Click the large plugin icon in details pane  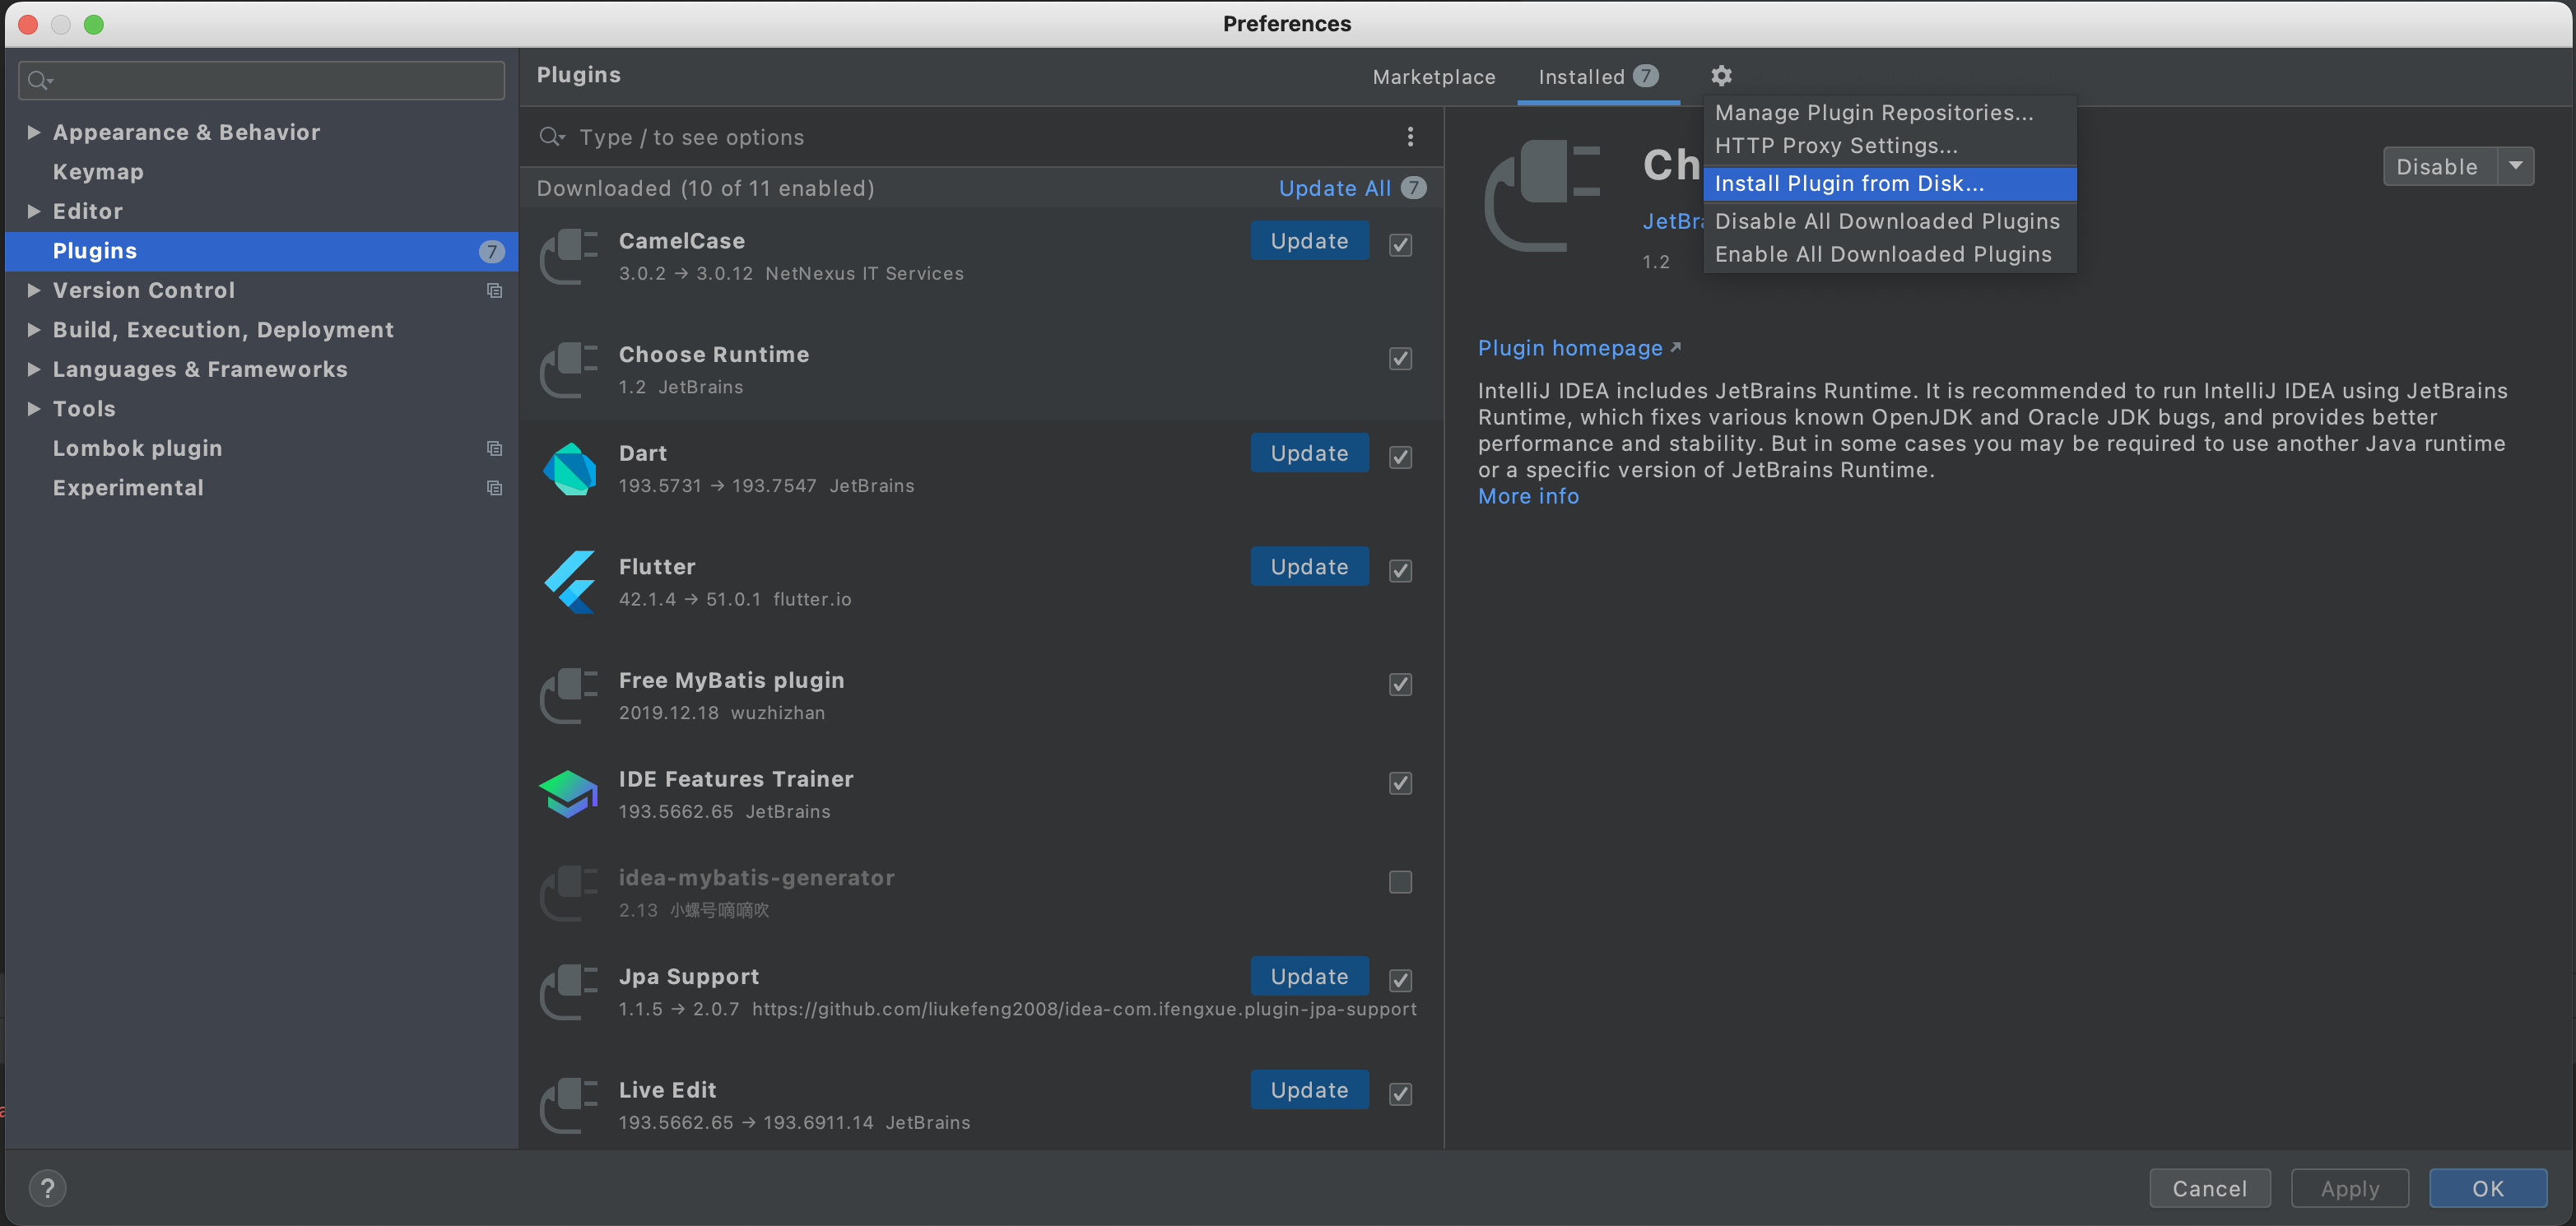coord(1542,195)
